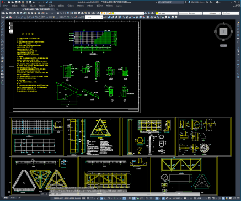The height and width of the screenshot is (201, 241).
Task: Open the Properties palette icon
Action: pyautogui.click(x=72, y=13)
